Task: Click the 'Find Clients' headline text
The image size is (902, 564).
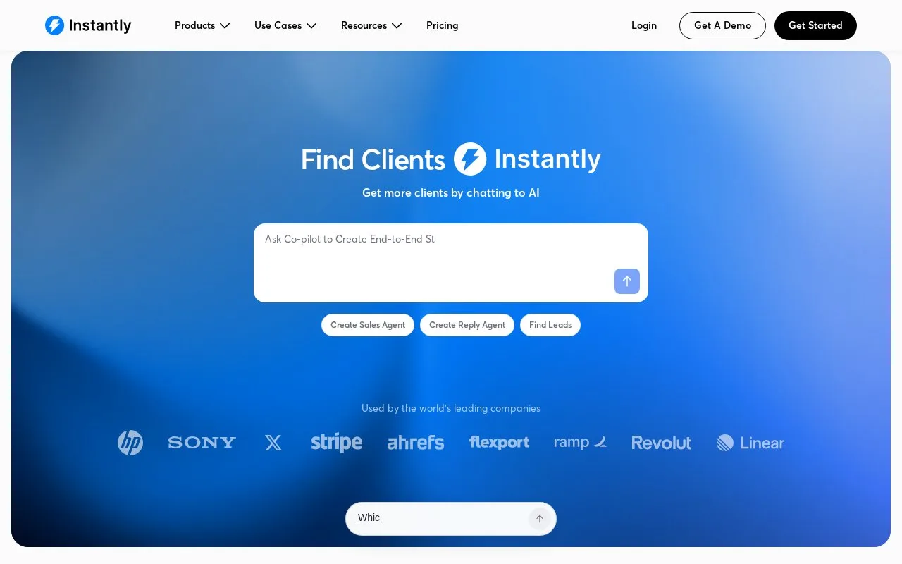Action: (373, 159)
